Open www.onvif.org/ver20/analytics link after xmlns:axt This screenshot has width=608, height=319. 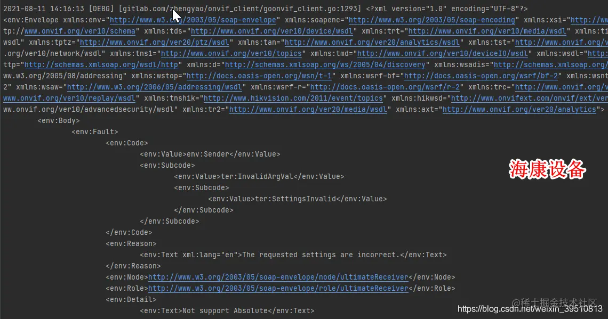coord(519,110)
